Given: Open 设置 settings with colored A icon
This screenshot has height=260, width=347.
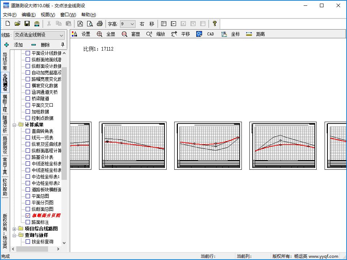Looking at the screenshot, I should point(74,34).
